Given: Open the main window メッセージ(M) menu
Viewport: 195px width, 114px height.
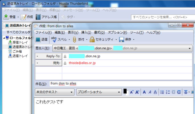Looking at the screenshot, I should tap(73, 10).
